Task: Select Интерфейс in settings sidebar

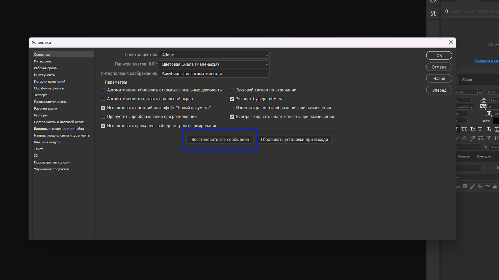Action: point(43,62)
